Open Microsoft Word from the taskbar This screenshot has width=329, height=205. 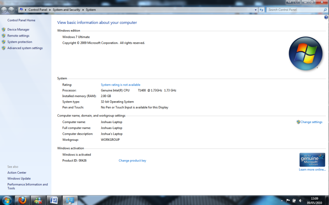pos(54,200)
